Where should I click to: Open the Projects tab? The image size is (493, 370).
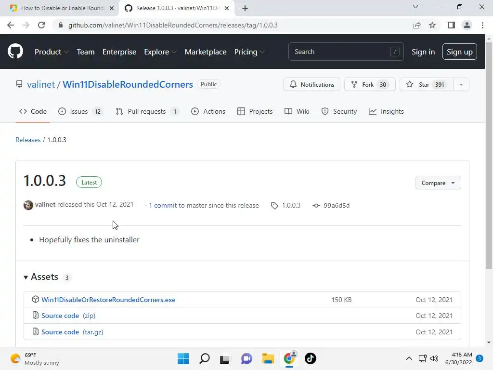[255, 111]
